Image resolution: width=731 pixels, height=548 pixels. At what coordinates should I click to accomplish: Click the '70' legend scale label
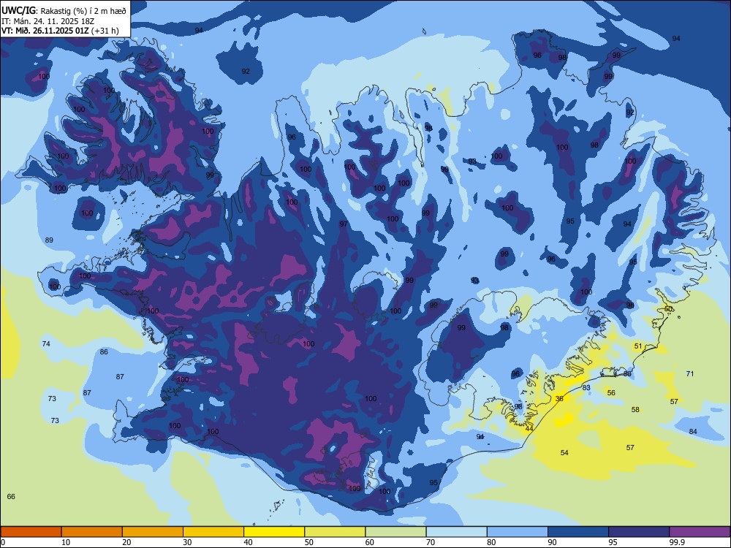431,542
